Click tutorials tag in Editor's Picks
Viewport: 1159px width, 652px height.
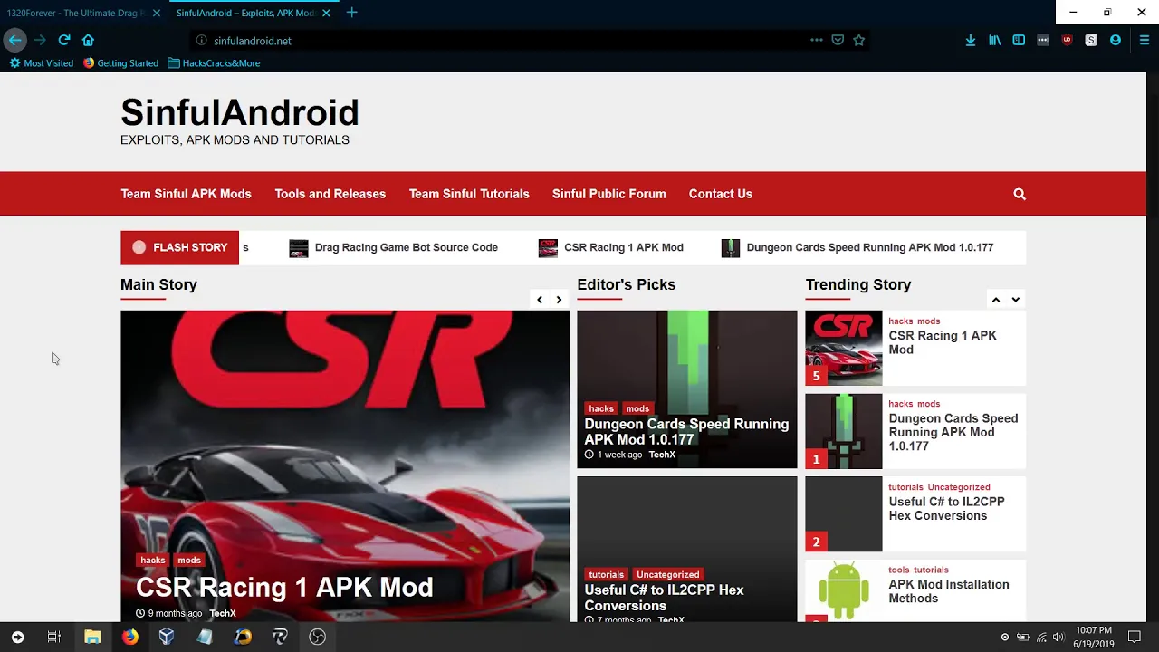[x=606, y=574]
